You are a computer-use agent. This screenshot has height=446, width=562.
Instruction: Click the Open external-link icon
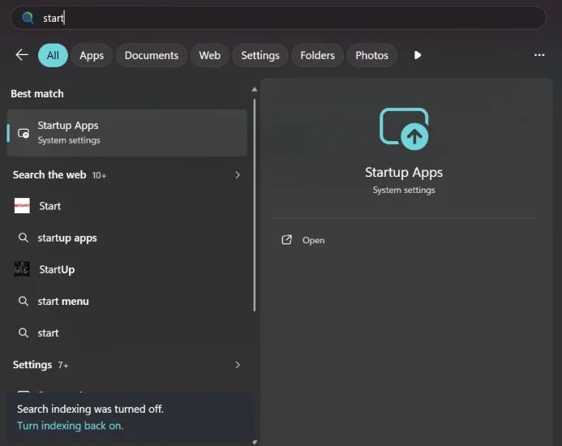tap(287, 240)
